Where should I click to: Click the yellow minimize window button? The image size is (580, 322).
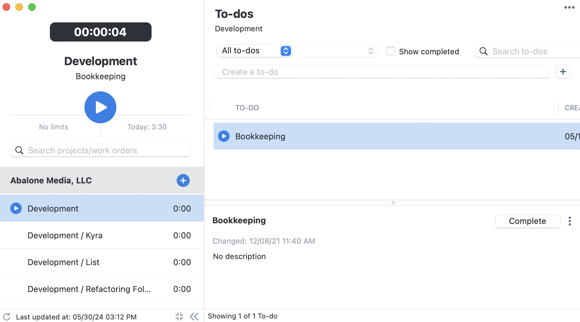pyautogui.click(x=19, y=7)
